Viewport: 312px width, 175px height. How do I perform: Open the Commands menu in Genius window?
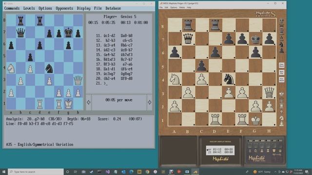[x=12, y=8]
